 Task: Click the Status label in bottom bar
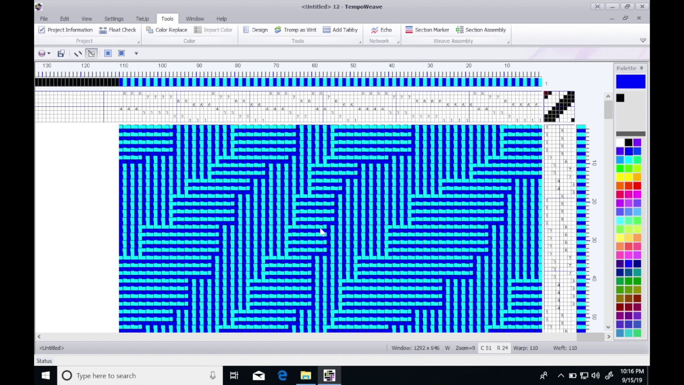(44, 361)
